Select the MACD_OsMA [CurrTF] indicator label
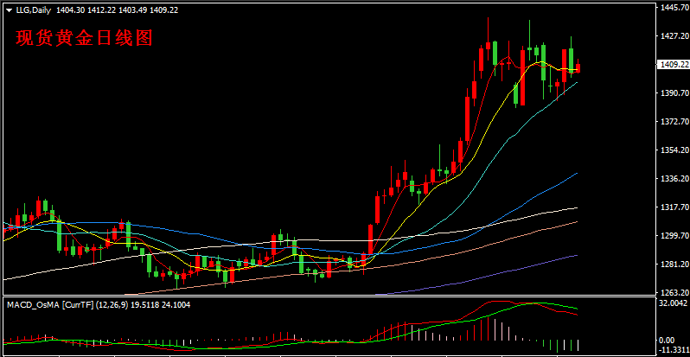 tap(50, 304)
